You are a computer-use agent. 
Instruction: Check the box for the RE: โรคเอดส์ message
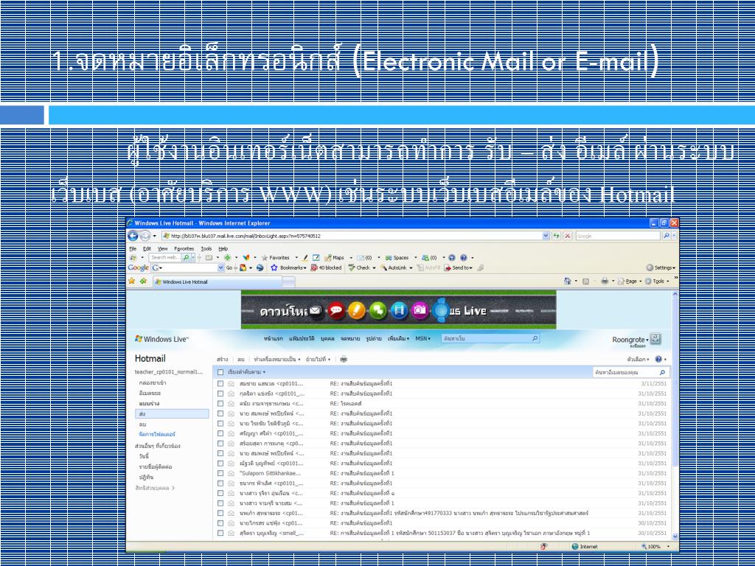tap(220, 403)
